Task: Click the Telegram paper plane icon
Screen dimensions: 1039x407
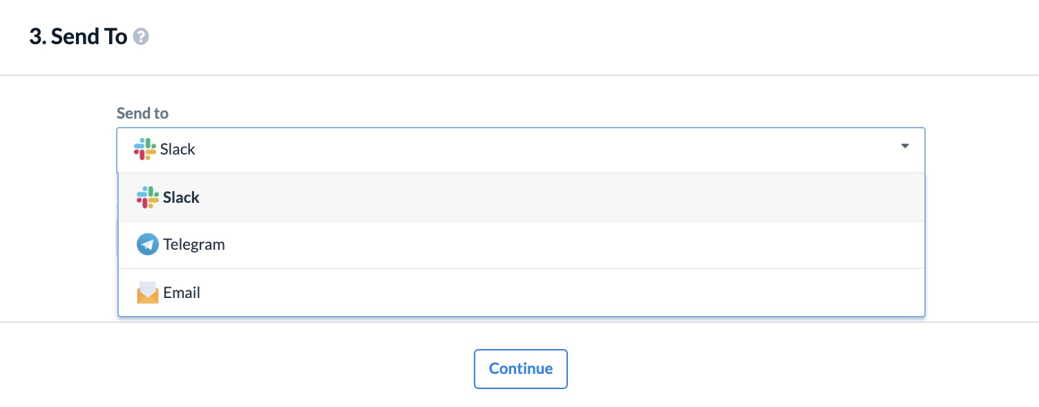Action: [147, 244]
